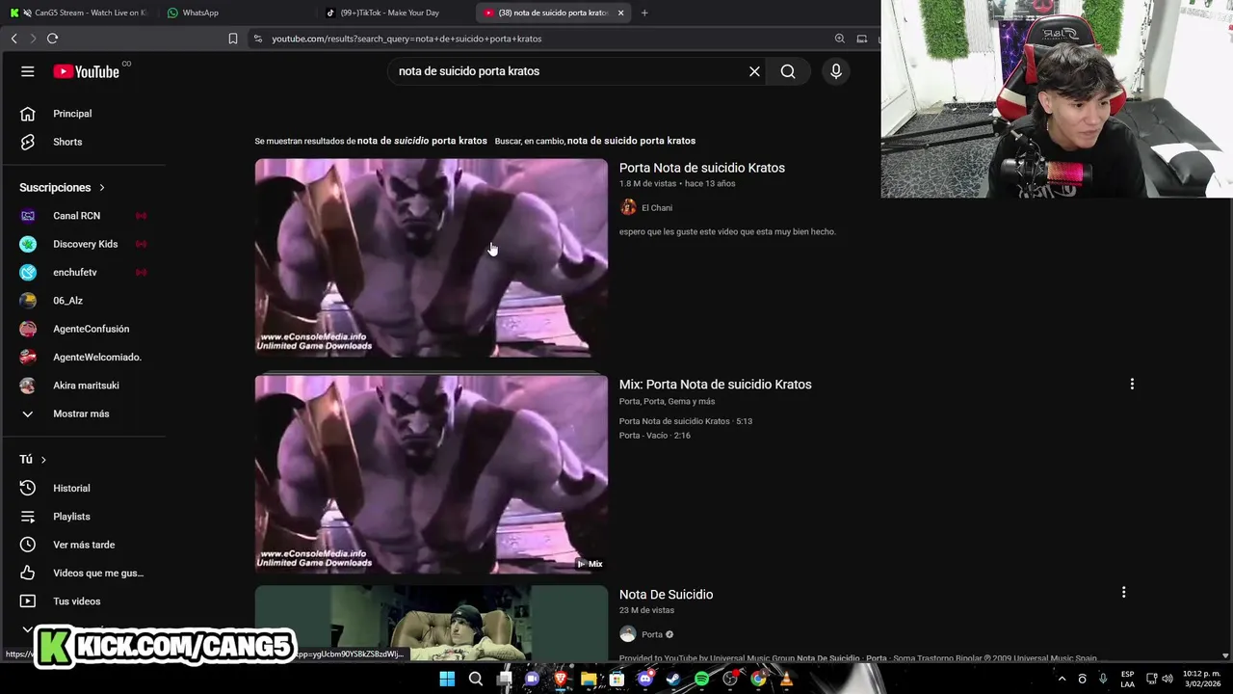Open Chrome from taskbar
Viewport: 1233px width, 694px height.
[758, 679]
